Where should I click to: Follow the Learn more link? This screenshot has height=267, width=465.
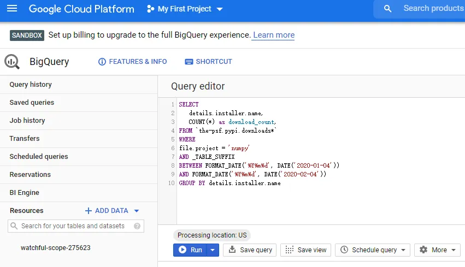(274, 35)
